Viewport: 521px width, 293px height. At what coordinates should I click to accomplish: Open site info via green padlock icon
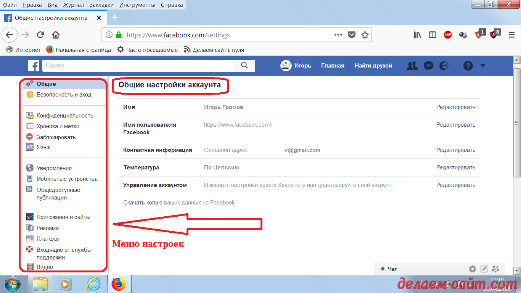pyautogui.click(x=119, y=35)
